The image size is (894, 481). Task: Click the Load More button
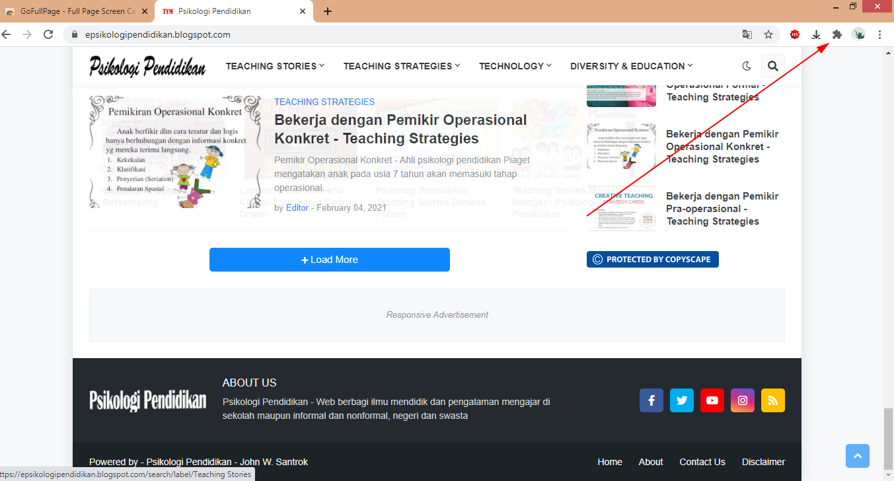[x=329, y=259]
